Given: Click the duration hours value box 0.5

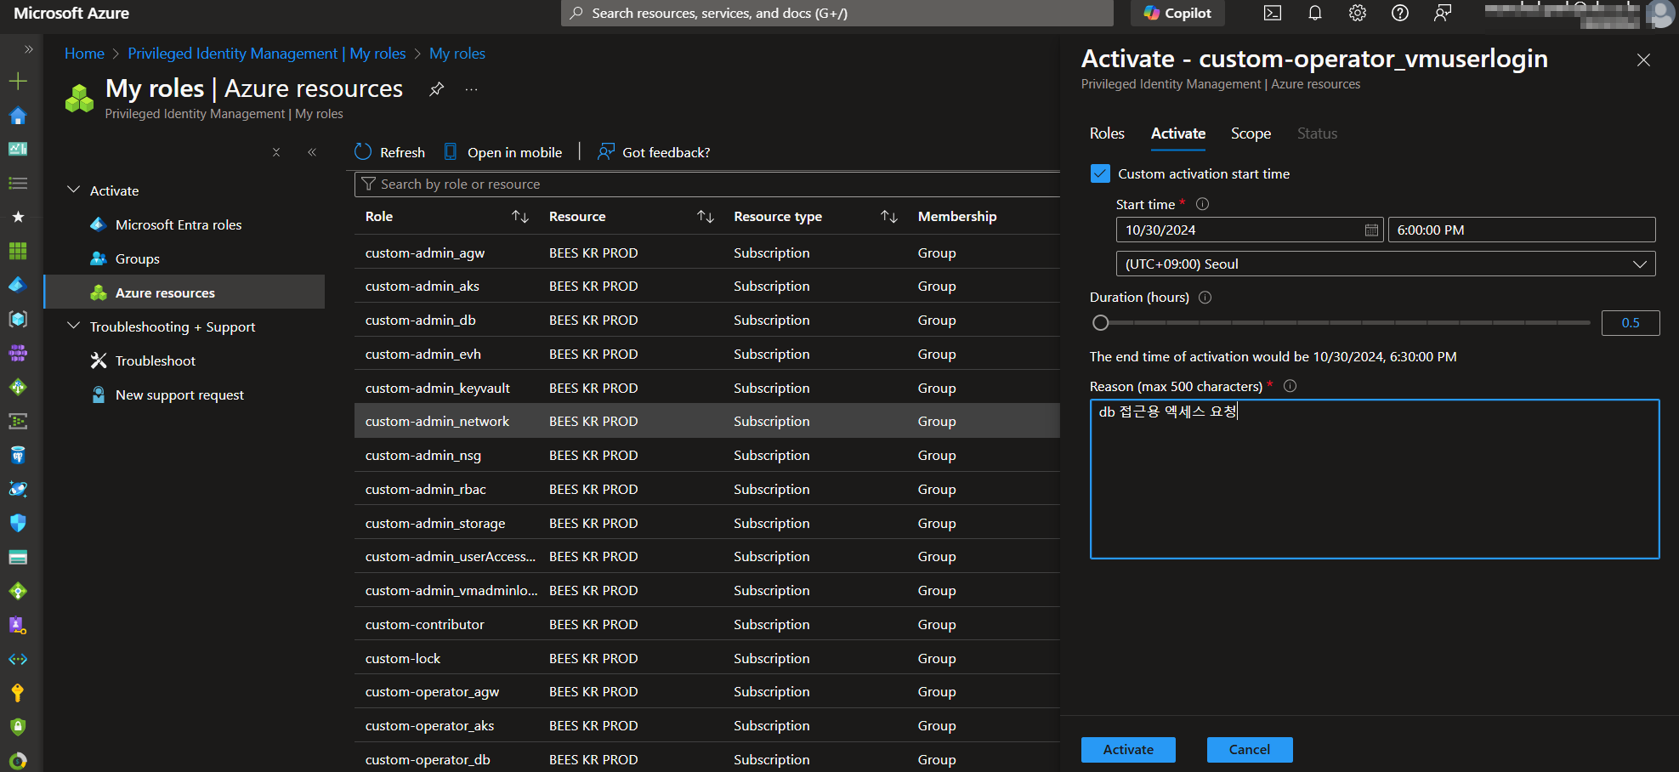Looking at the screenshot, I should [x=1630, y=323].
